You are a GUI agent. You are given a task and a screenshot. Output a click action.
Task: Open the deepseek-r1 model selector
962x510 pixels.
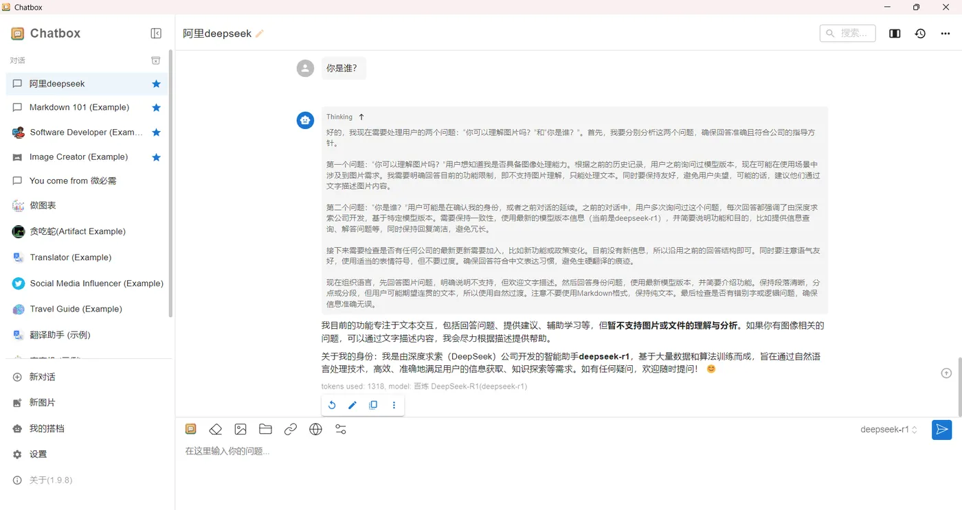click(889, 430)
